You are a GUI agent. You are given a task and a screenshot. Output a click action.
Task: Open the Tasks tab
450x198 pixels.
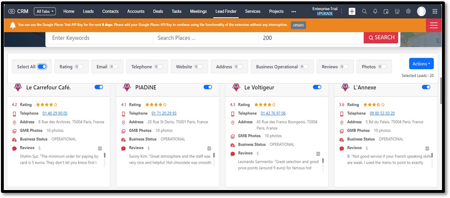pos(176,11)
